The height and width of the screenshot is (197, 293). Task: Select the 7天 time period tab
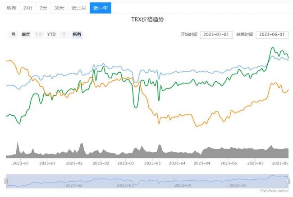pos(43,8)
